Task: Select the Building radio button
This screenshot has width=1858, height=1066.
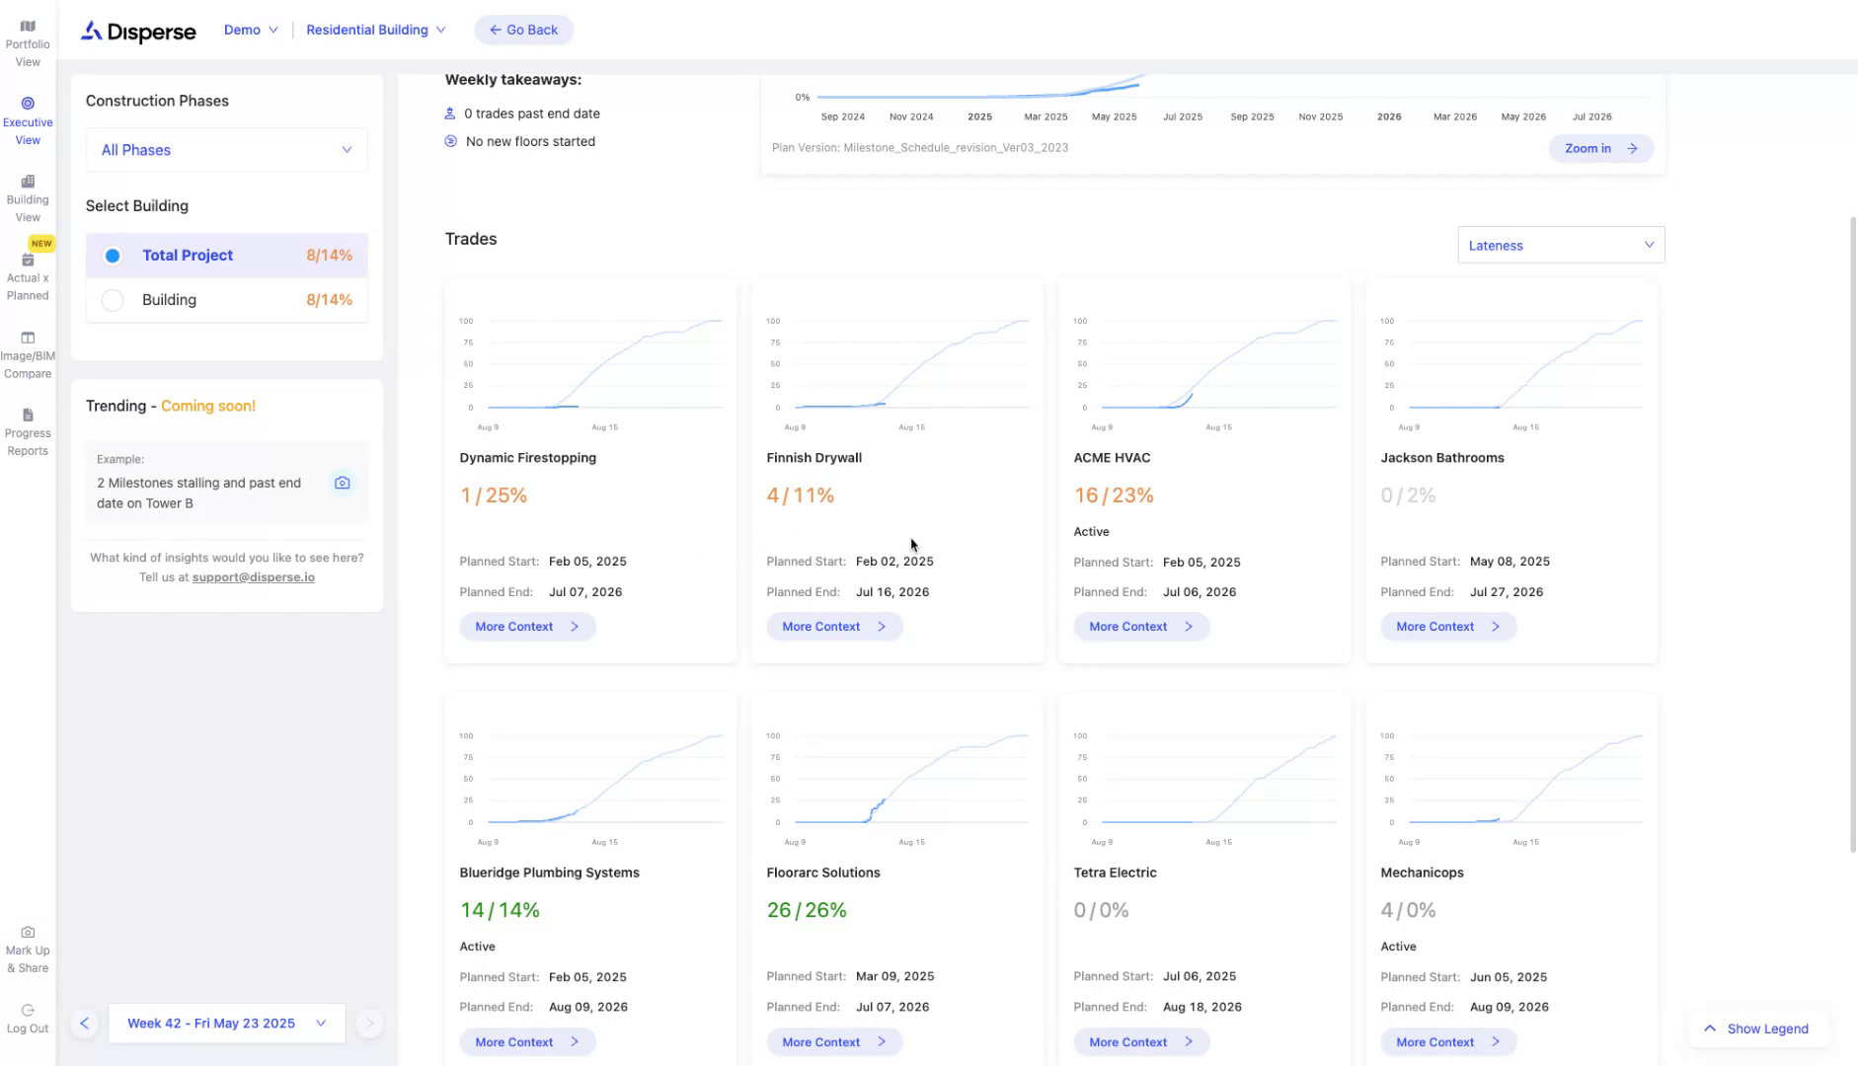Action: point(113,300)
